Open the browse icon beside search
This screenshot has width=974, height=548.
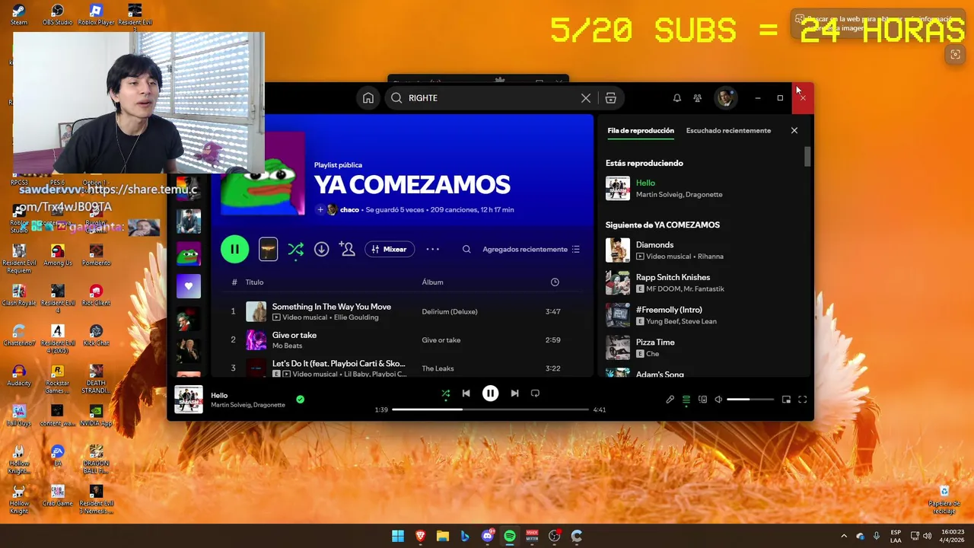(x=610, y=98)
